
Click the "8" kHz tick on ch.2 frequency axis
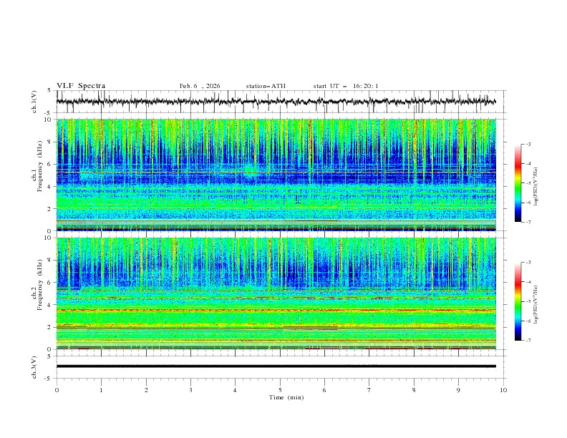tap(51, 261)
